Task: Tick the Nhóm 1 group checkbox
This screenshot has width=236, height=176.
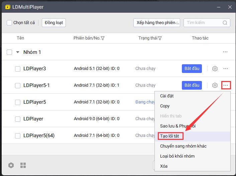Action: [x=9, y=52]
